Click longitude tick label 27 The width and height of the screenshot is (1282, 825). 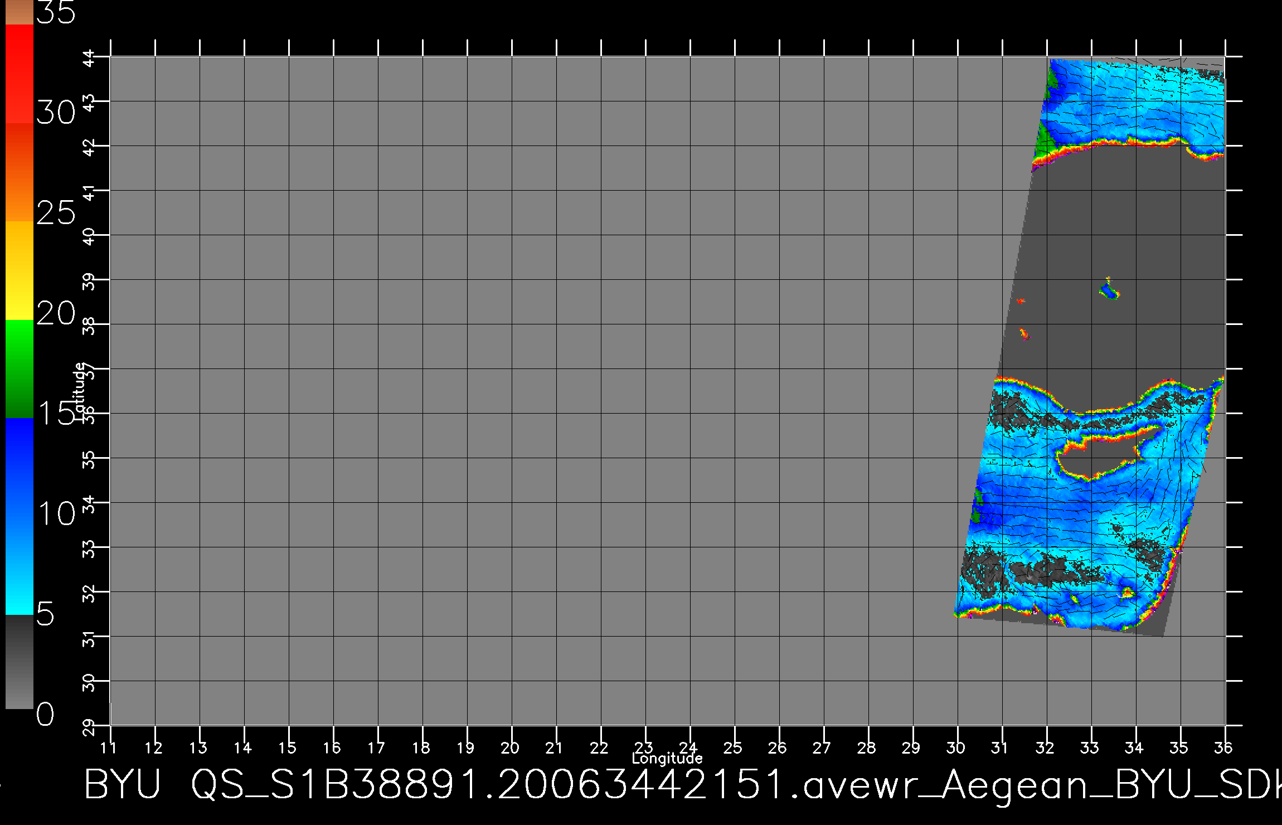pos(822,748)
